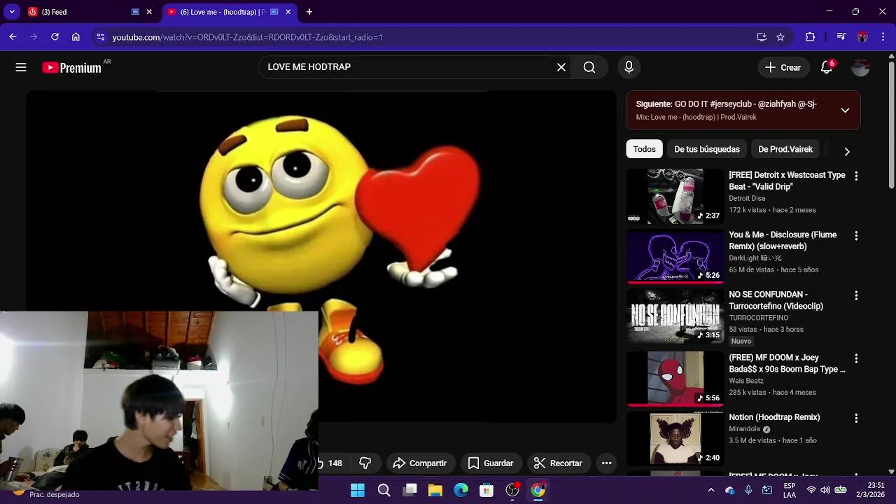The image size is (896, 504).
Task: Open options for MF DOOM x Joey video
Action: point(856,358)
